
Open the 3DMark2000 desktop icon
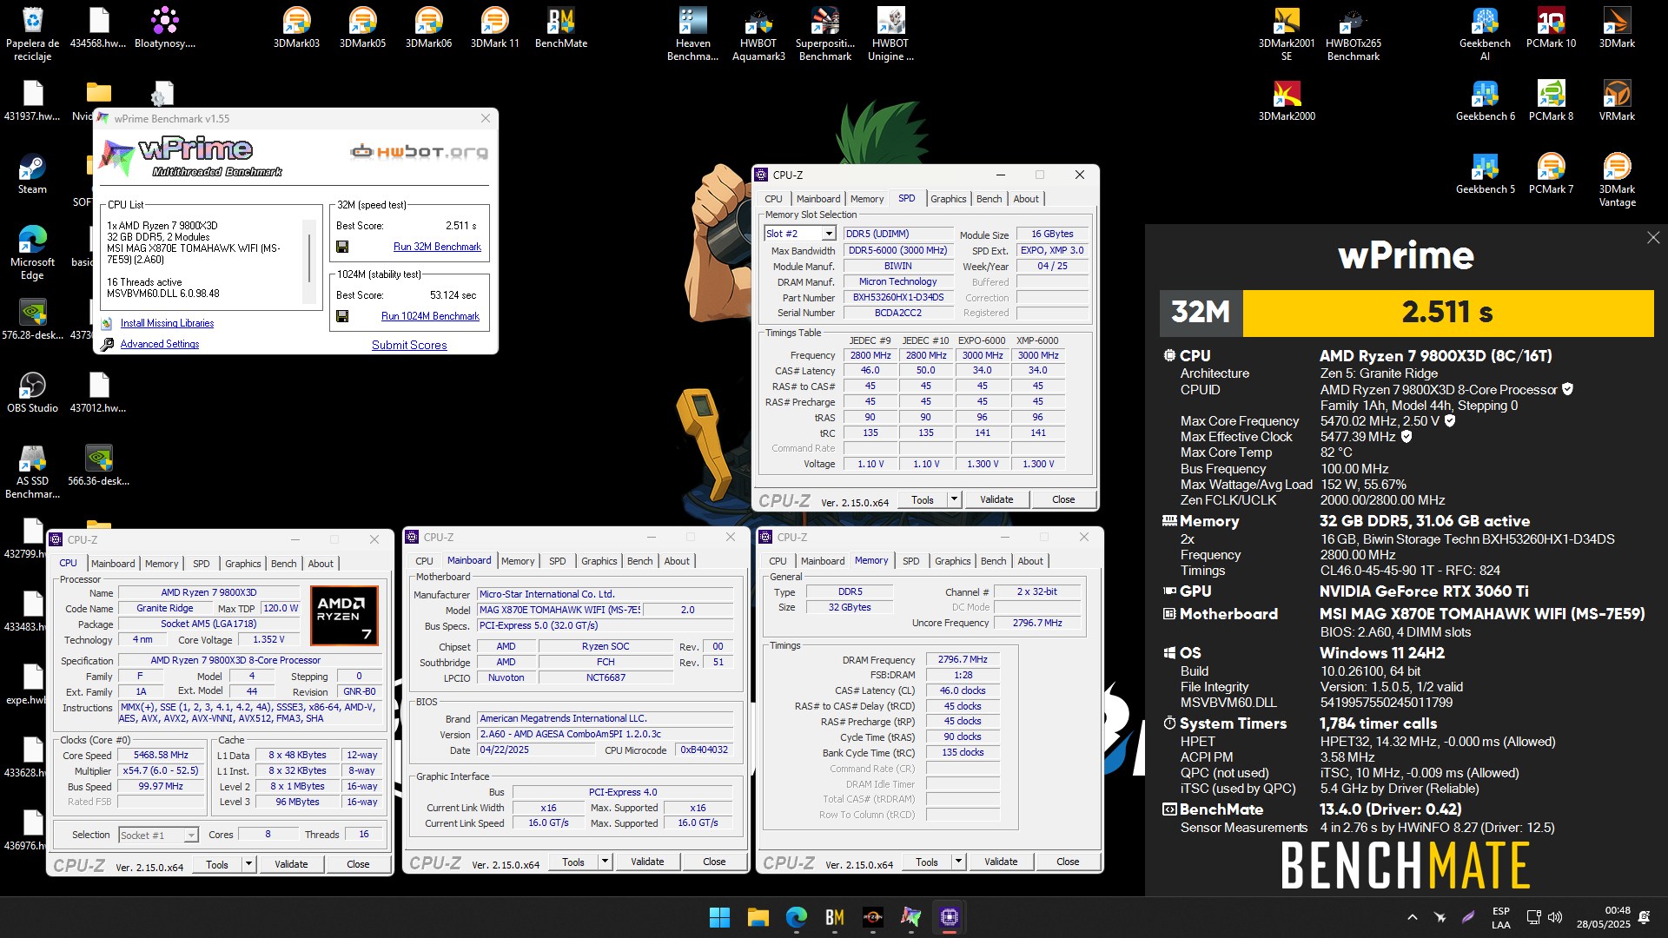tap(1287, 101)
